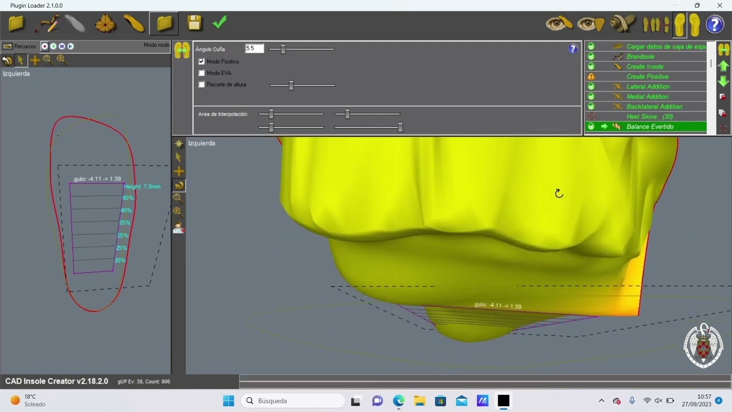Select the Create Positive step
Viewport: 732px width, 412px height.
coord(647,77)
